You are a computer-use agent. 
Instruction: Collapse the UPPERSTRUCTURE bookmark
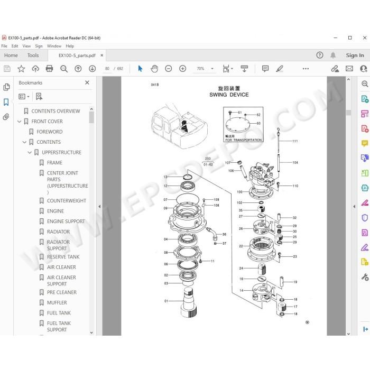pyautogui.click(x=30, y=152)
